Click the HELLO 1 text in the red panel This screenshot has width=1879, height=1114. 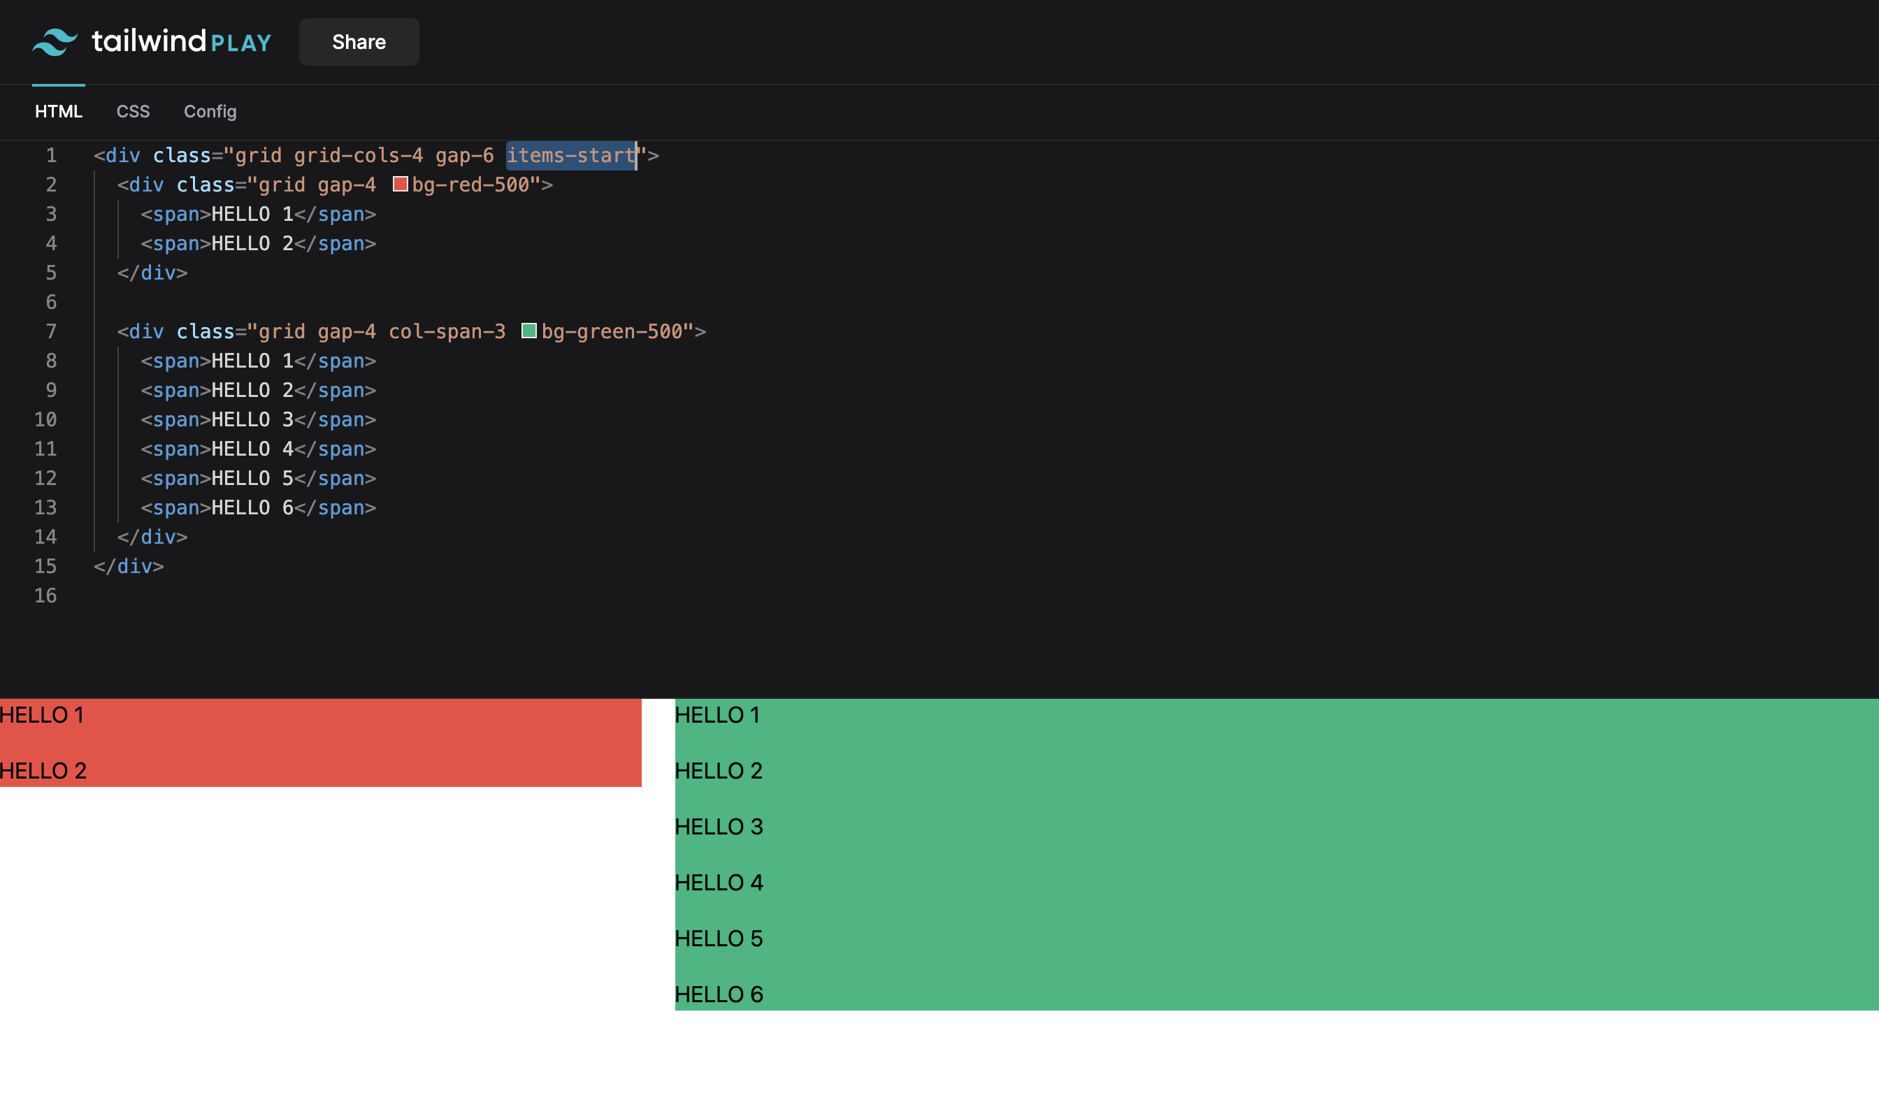tap(41, 715)
